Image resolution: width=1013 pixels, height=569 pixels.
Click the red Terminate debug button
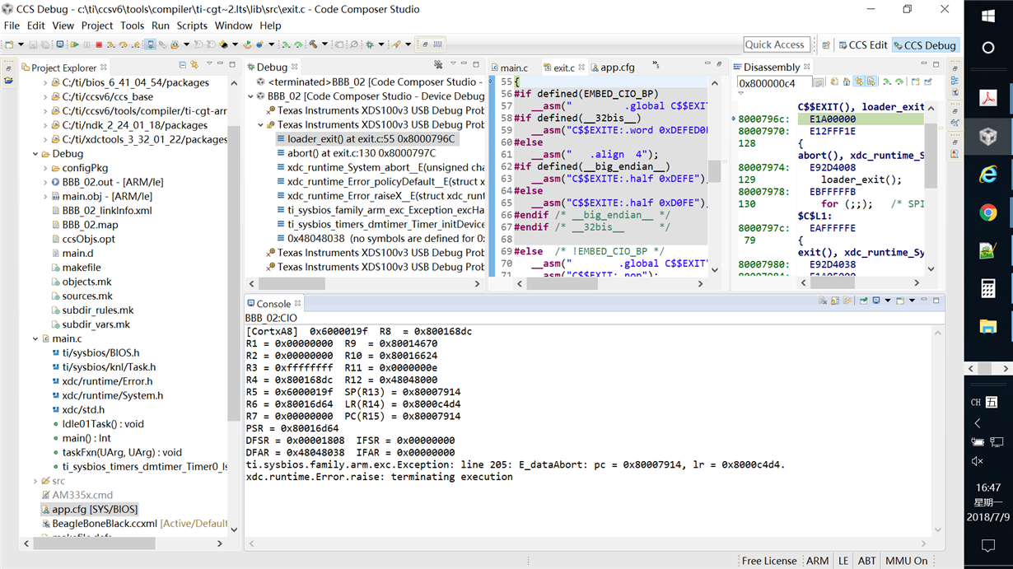(99, 44)
